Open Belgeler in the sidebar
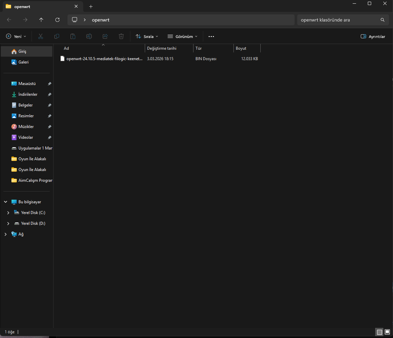 pyautogui.click(x=27, y=105)
